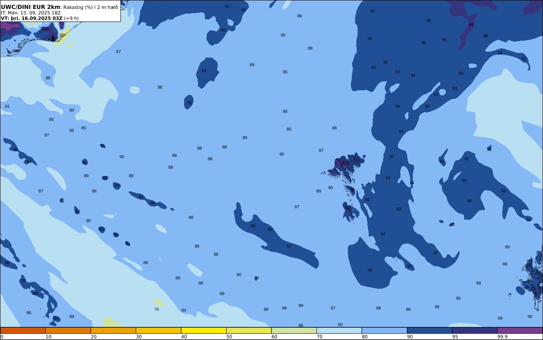Select the navy 95–99.9 legend swatch
The height and width of the screenshot is (340, 543).
[475, 330]
